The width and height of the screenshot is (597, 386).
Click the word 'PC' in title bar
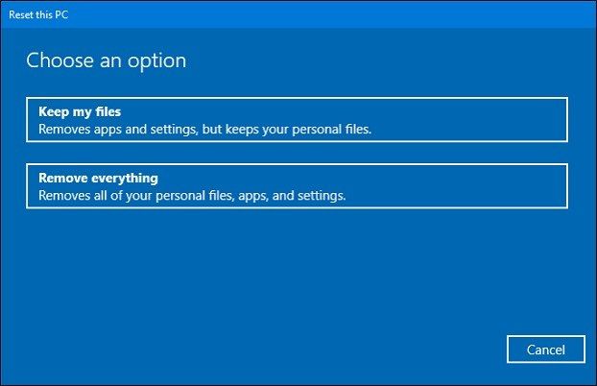coord(61,14)
